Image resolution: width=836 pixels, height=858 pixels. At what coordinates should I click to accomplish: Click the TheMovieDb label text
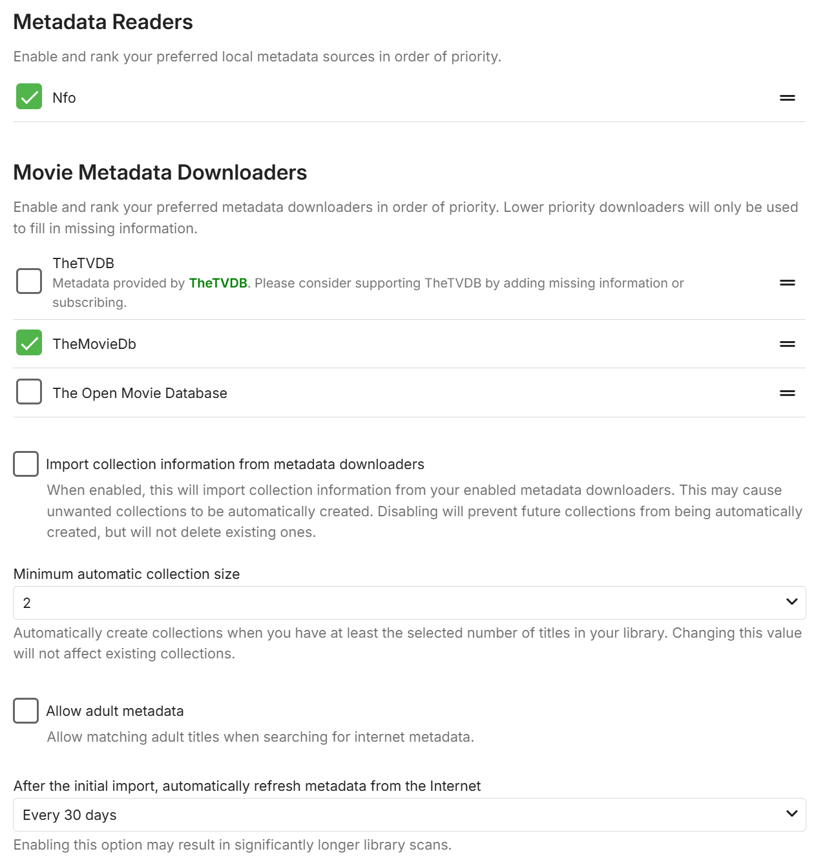point(94,344)
